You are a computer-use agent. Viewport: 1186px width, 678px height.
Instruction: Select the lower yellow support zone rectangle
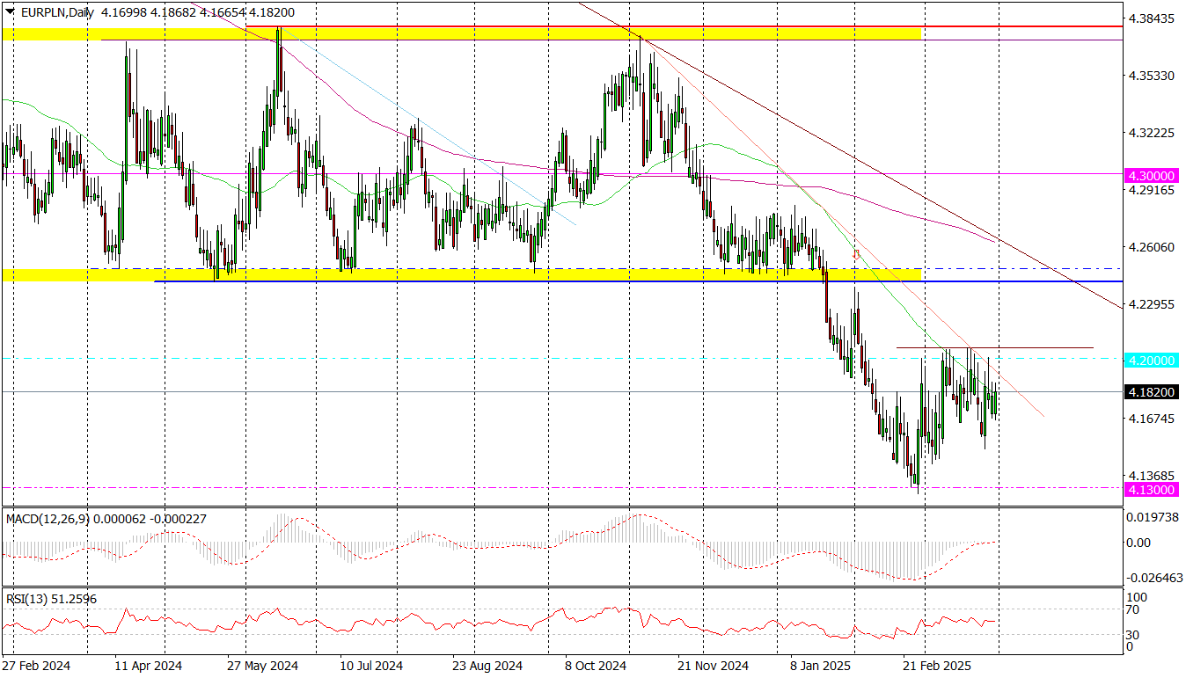coord(461,275)
